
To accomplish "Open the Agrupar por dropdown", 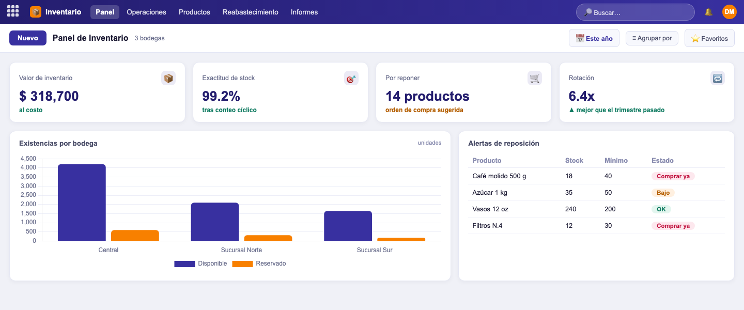I will (652, 38).
